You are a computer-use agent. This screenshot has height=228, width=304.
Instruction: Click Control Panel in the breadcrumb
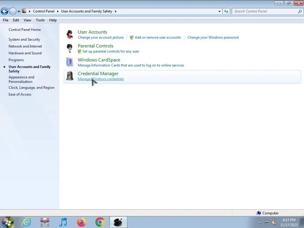[44, 11]
